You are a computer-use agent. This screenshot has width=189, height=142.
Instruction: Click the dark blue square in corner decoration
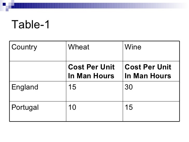pyautogui.click(x=4, y=4)
